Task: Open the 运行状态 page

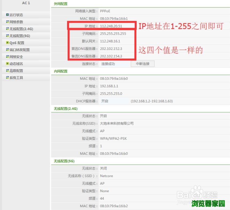Action: pos(16,15)
